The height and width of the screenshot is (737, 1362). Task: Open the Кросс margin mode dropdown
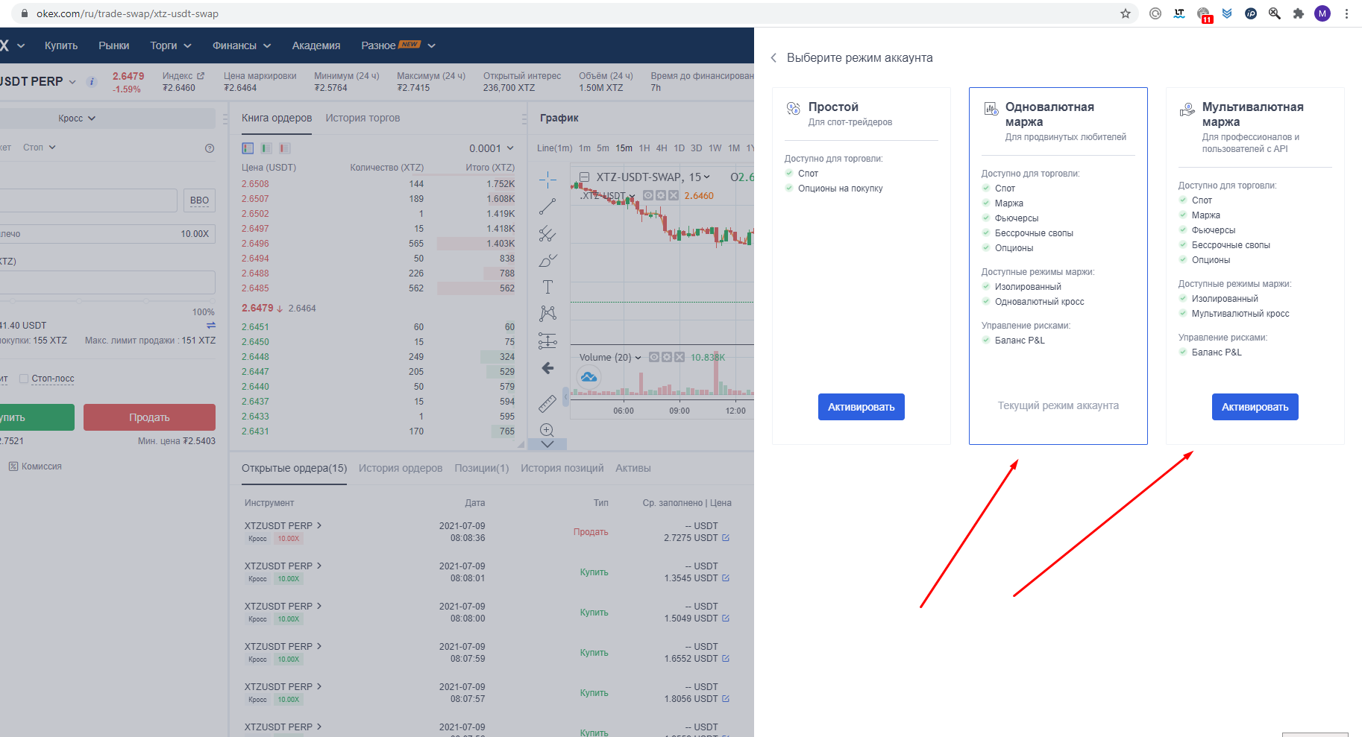click(x=77, y=118)
